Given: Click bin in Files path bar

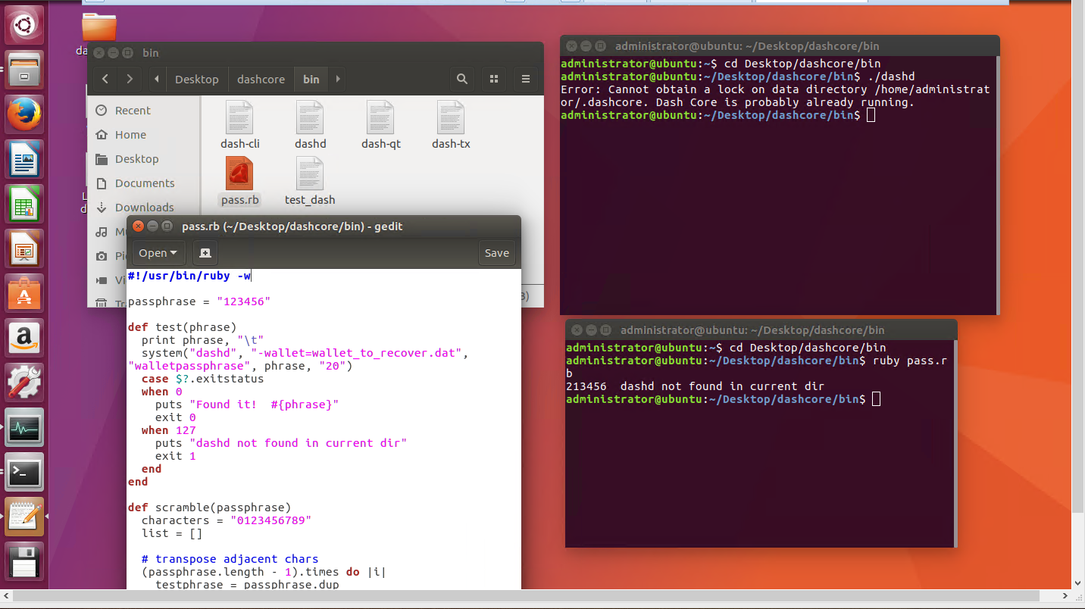Looking at the screenshot, I should pos(311,79).
